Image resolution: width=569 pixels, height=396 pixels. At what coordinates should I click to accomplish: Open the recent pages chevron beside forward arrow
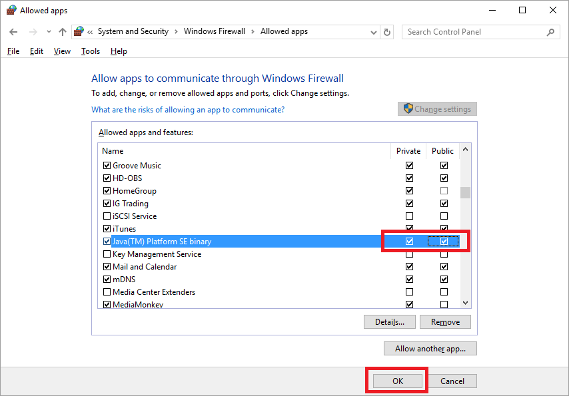[x=47, y=31]
